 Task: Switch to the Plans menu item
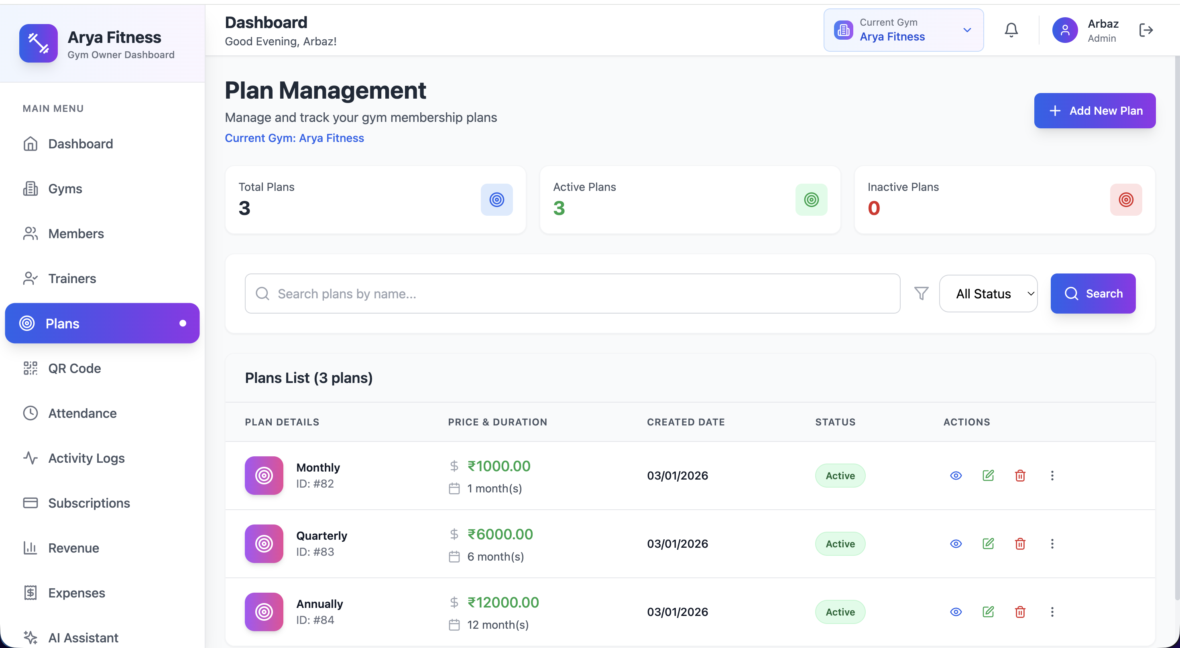pos(62,323)
